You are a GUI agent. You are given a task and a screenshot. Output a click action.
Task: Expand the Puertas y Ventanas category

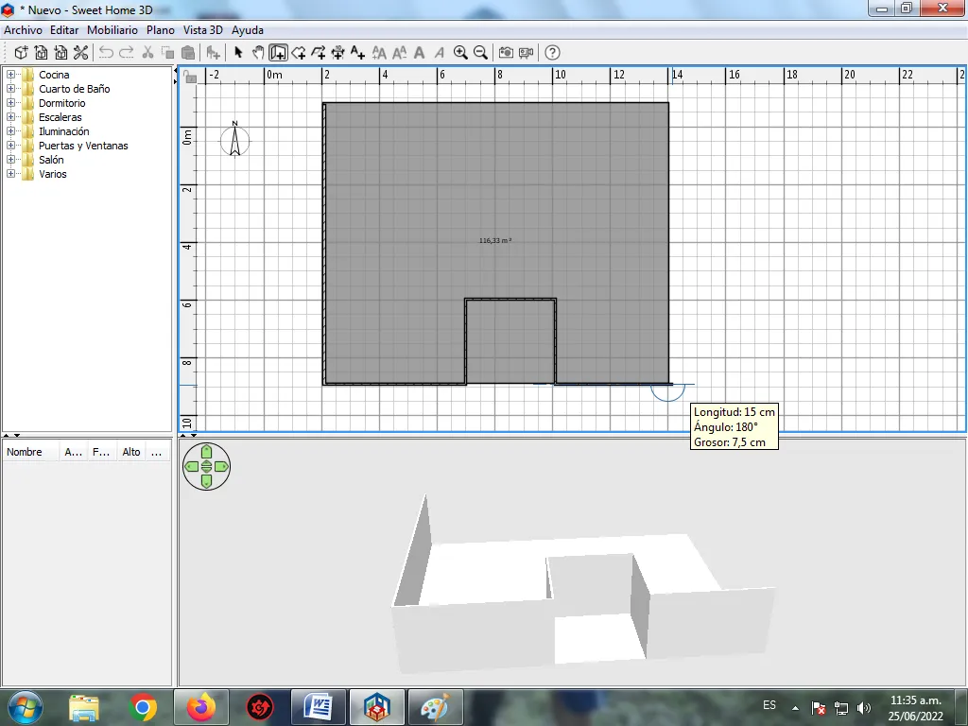click(10, 146)
